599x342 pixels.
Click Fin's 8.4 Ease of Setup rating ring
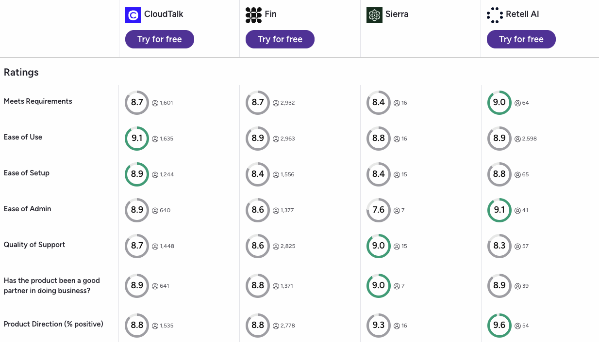[258, 174]
